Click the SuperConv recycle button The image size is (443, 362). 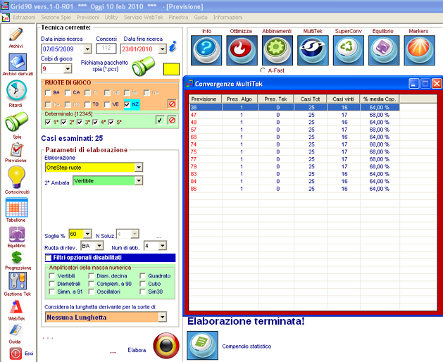349,50
